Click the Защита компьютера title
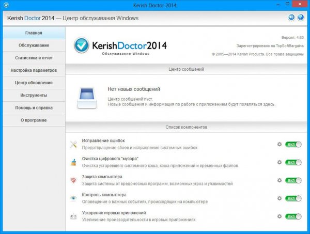Screen dimensions: 310x234 click(102, 177)
